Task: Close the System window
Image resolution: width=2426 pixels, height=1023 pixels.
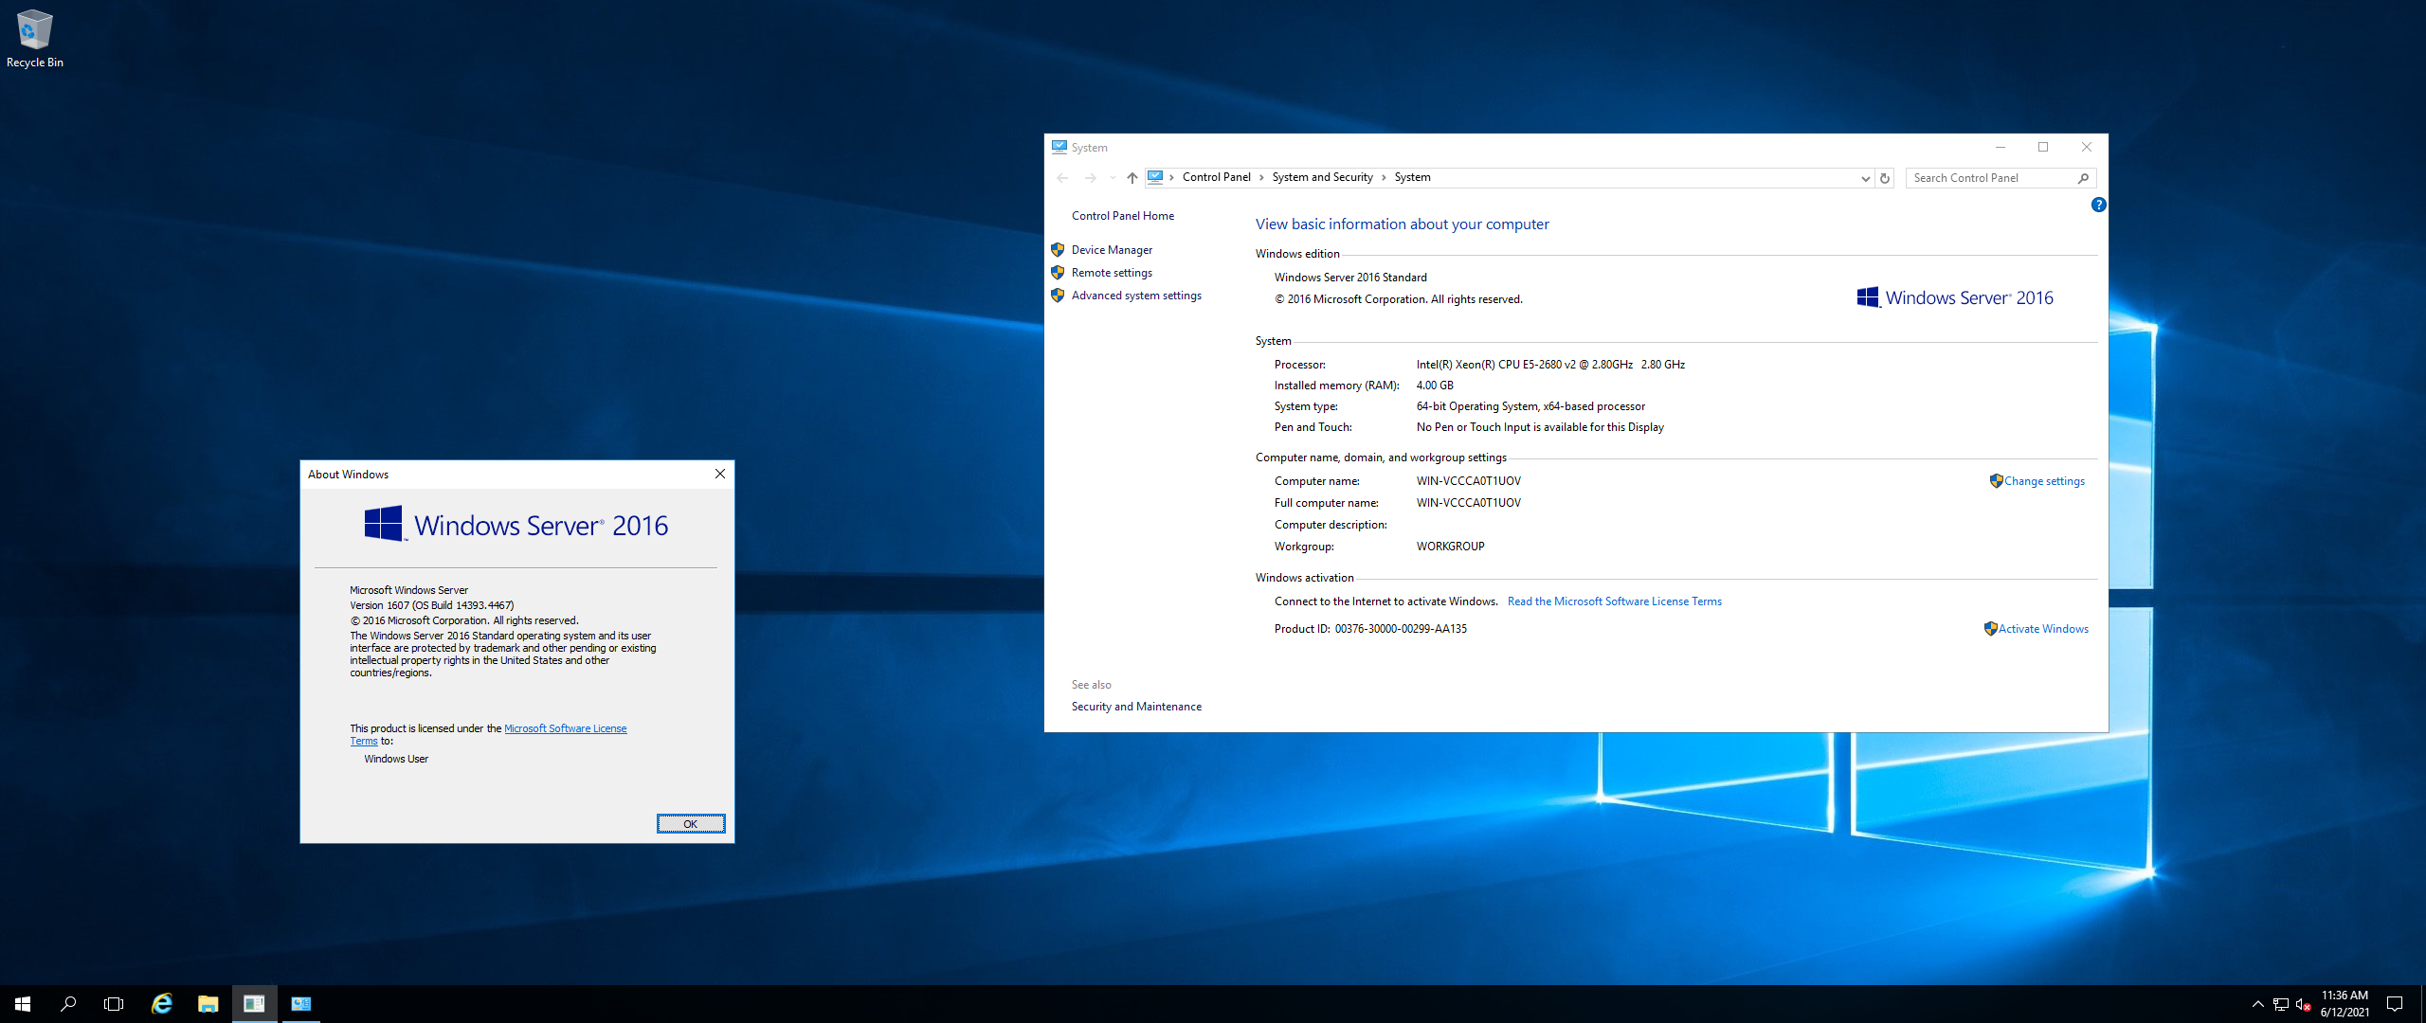Action: click(2086, 147)
